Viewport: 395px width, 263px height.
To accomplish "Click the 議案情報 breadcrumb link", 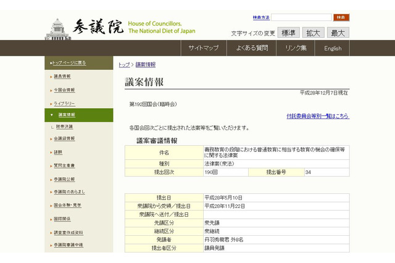I will (146, 65).
